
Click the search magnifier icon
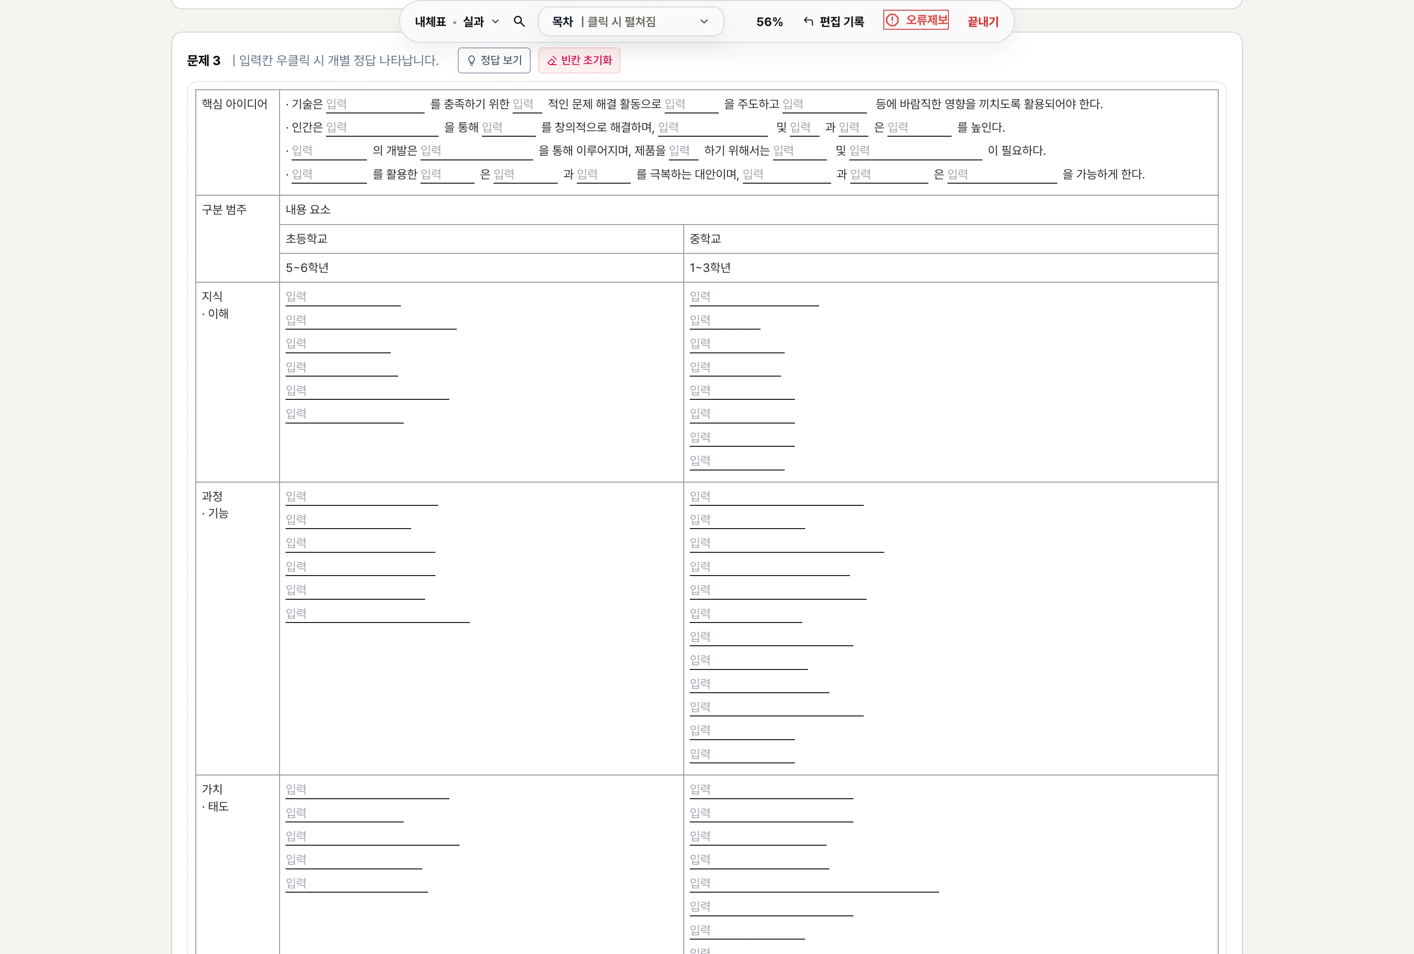coord(519,22)
